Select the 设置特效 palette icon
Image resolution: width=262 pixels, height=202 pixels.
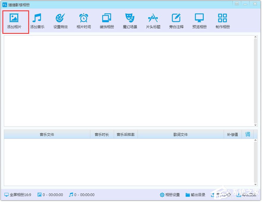pos(60,21)
